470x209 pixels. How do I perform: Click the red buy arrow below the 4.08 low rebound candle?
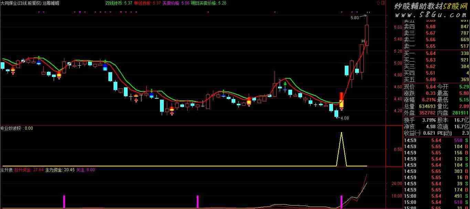pos(341,109)
